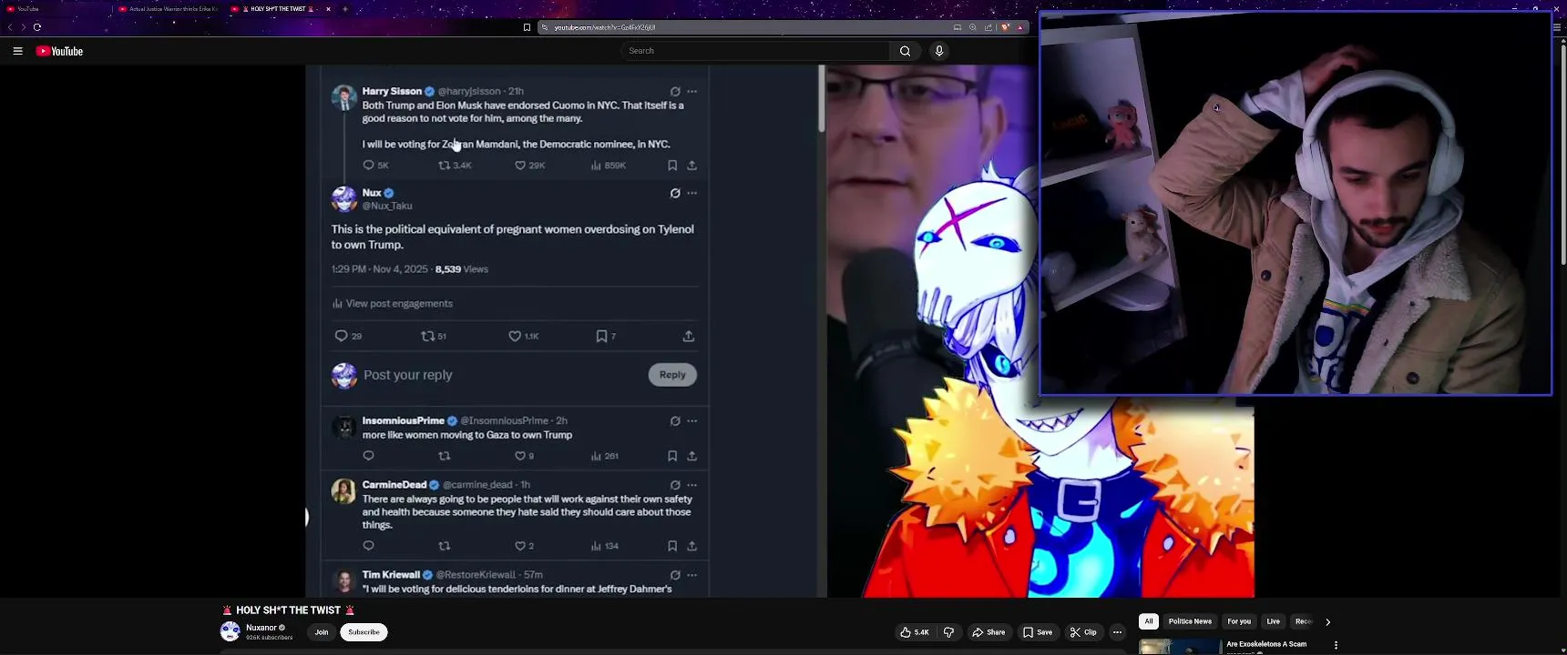
Task: Like the CarmineDead reply with 2
Action: point(525,546)
